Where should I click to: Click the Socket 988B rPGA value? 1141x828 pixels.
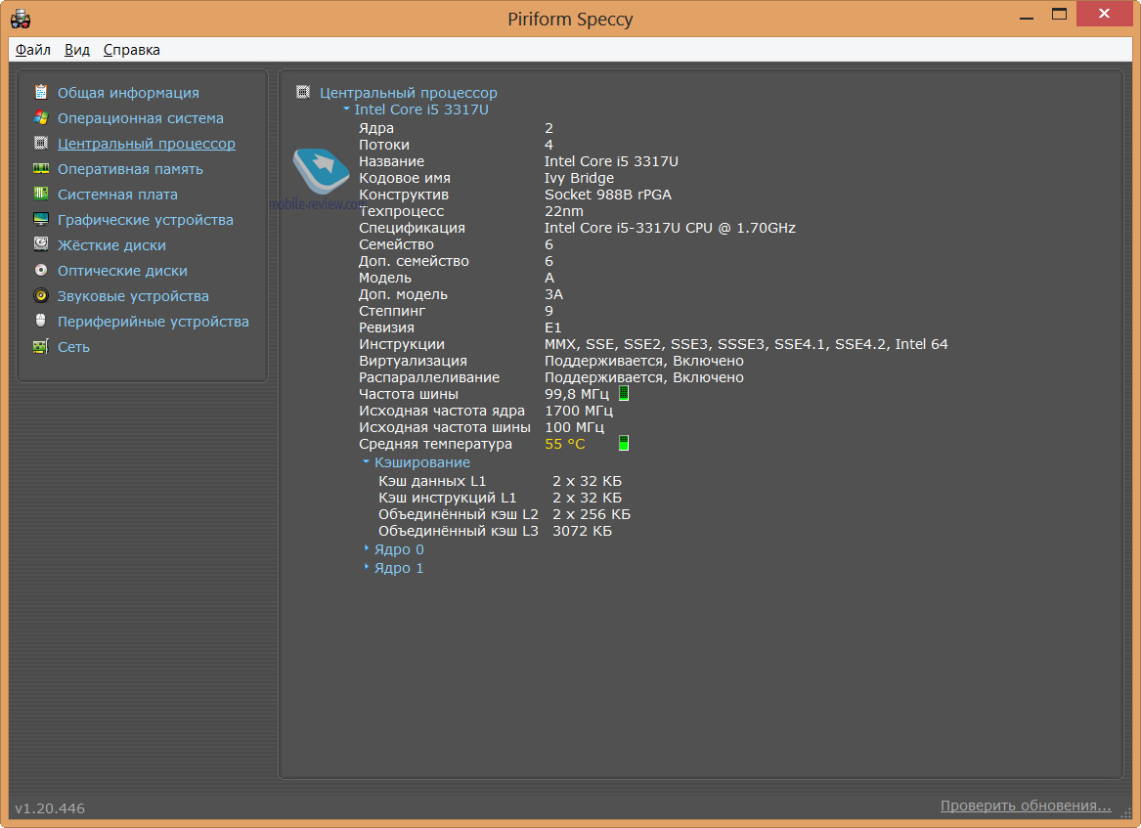click(x=608, y=195)
